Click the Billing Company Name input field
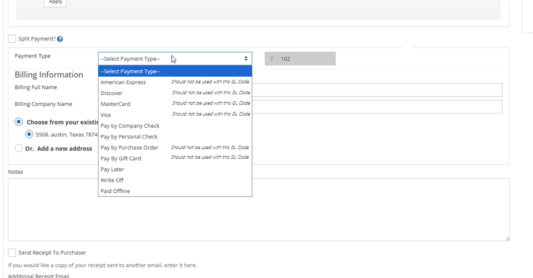 tap(377, 107)
